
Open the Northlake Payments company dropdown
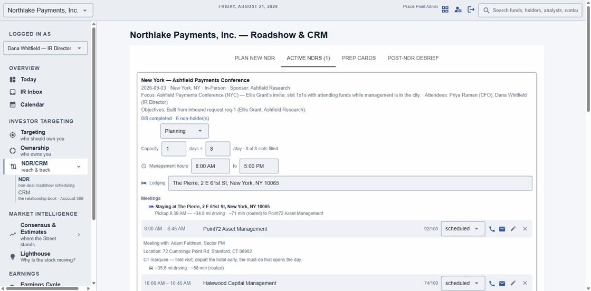(x=48, y=11)
